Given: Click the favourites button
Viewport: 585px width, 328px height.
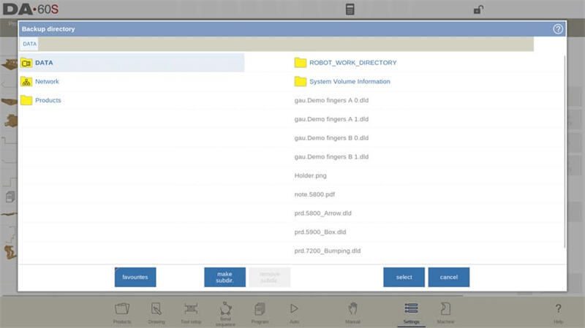Looking at the screenshot, I should [135, 278].
